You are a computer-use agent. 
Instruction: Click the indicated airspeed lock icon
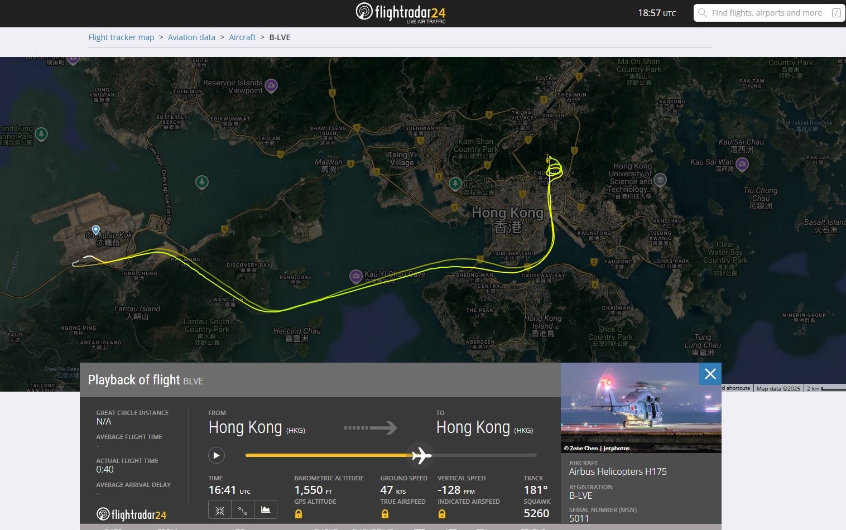[442, 514]
